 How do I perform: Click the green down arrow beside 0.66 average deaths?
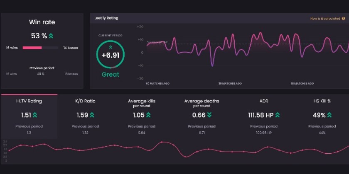209,115
